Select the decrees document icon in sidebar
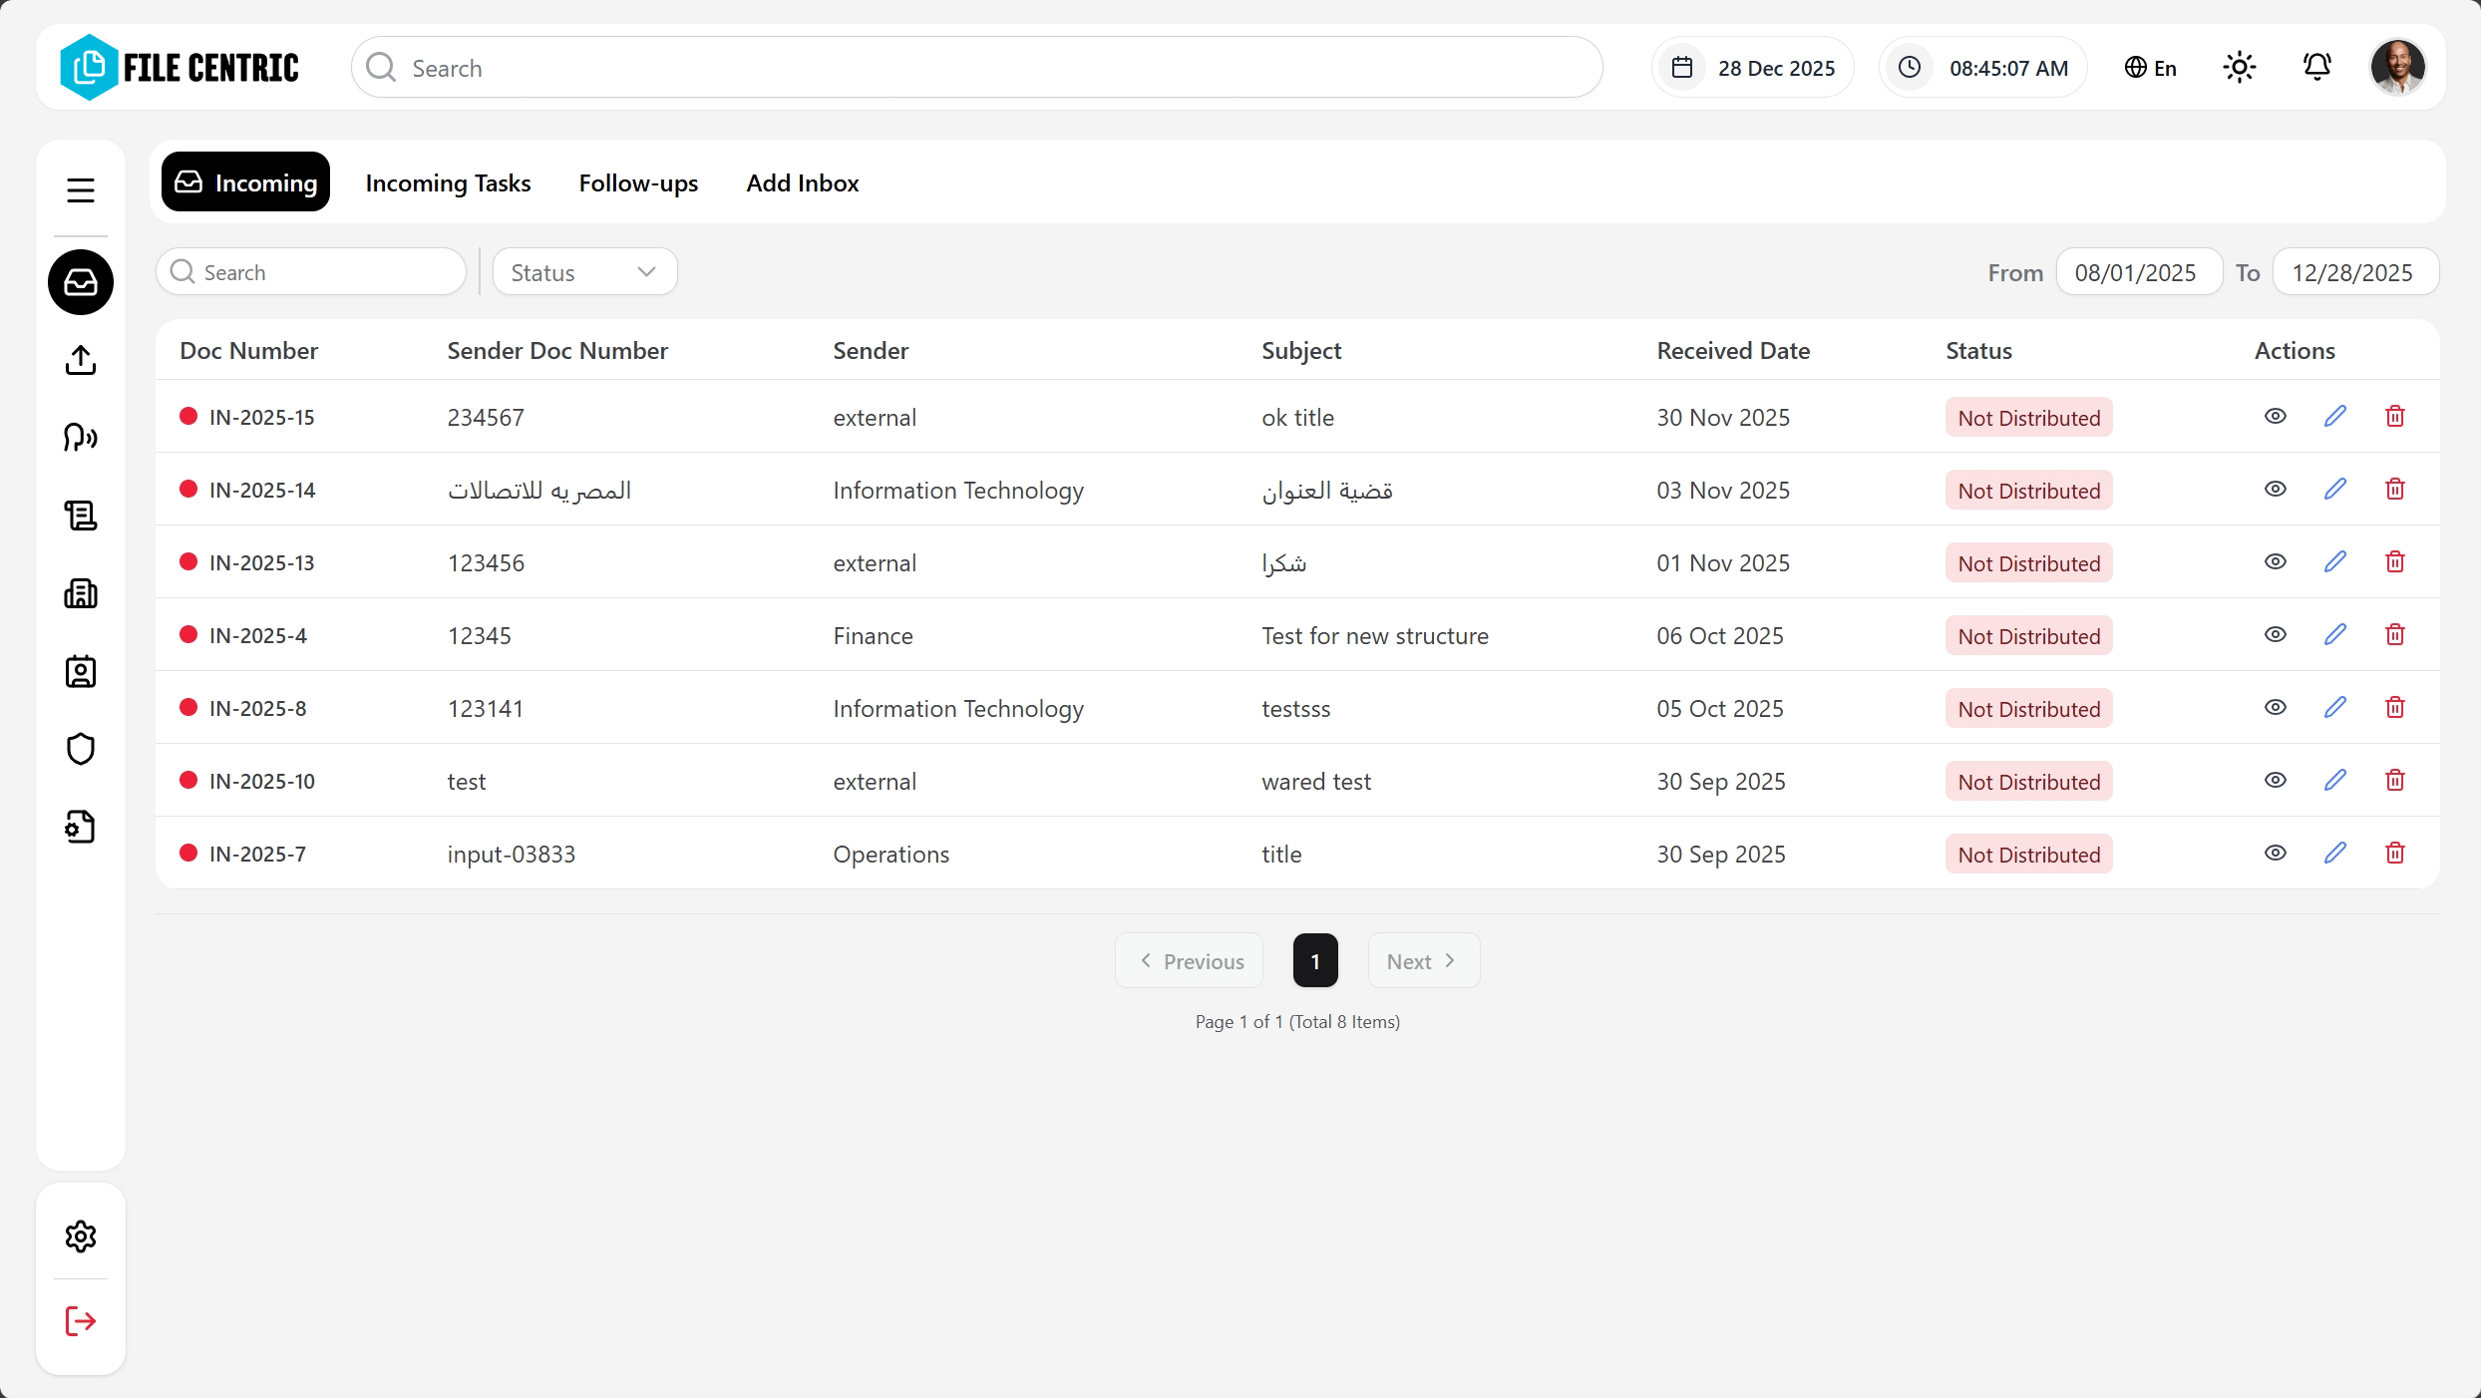 pos(80,515)
